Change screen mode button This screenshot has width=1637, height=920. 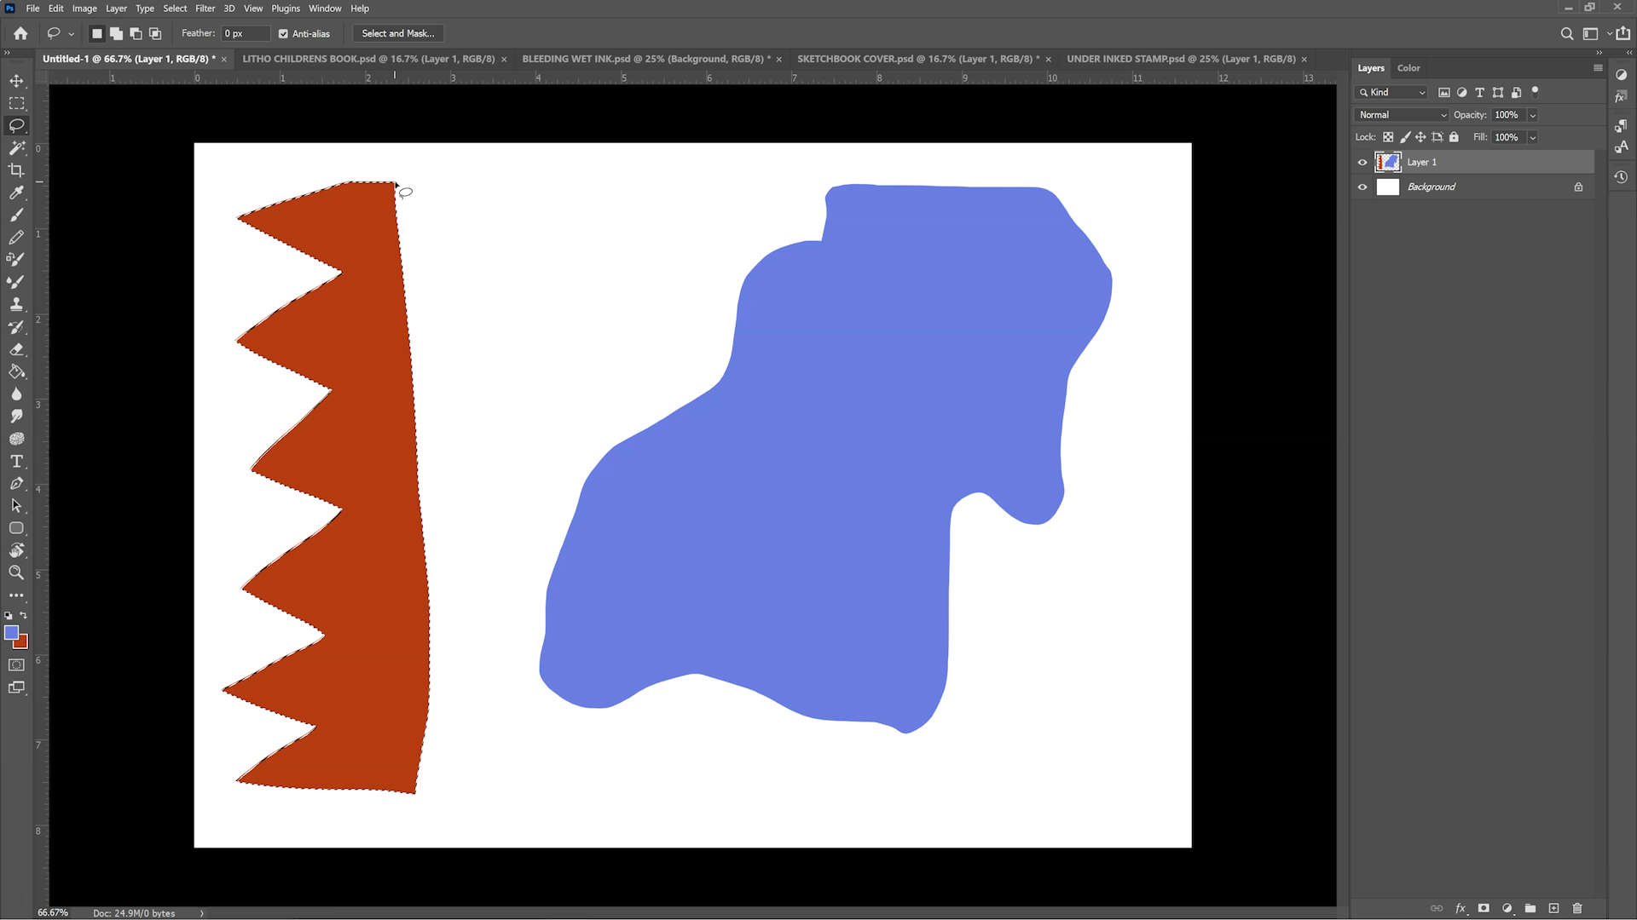[x=16, y=687]
